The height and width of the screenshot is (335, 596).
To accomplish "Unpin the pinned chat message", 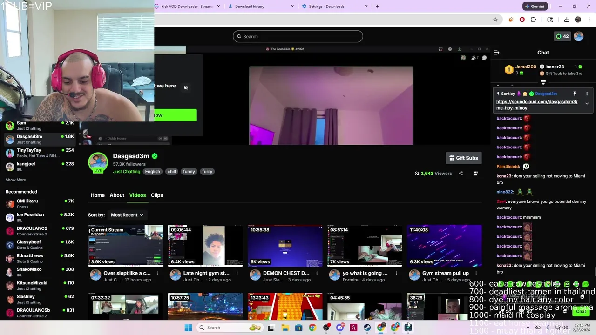I will click(574, 94).
